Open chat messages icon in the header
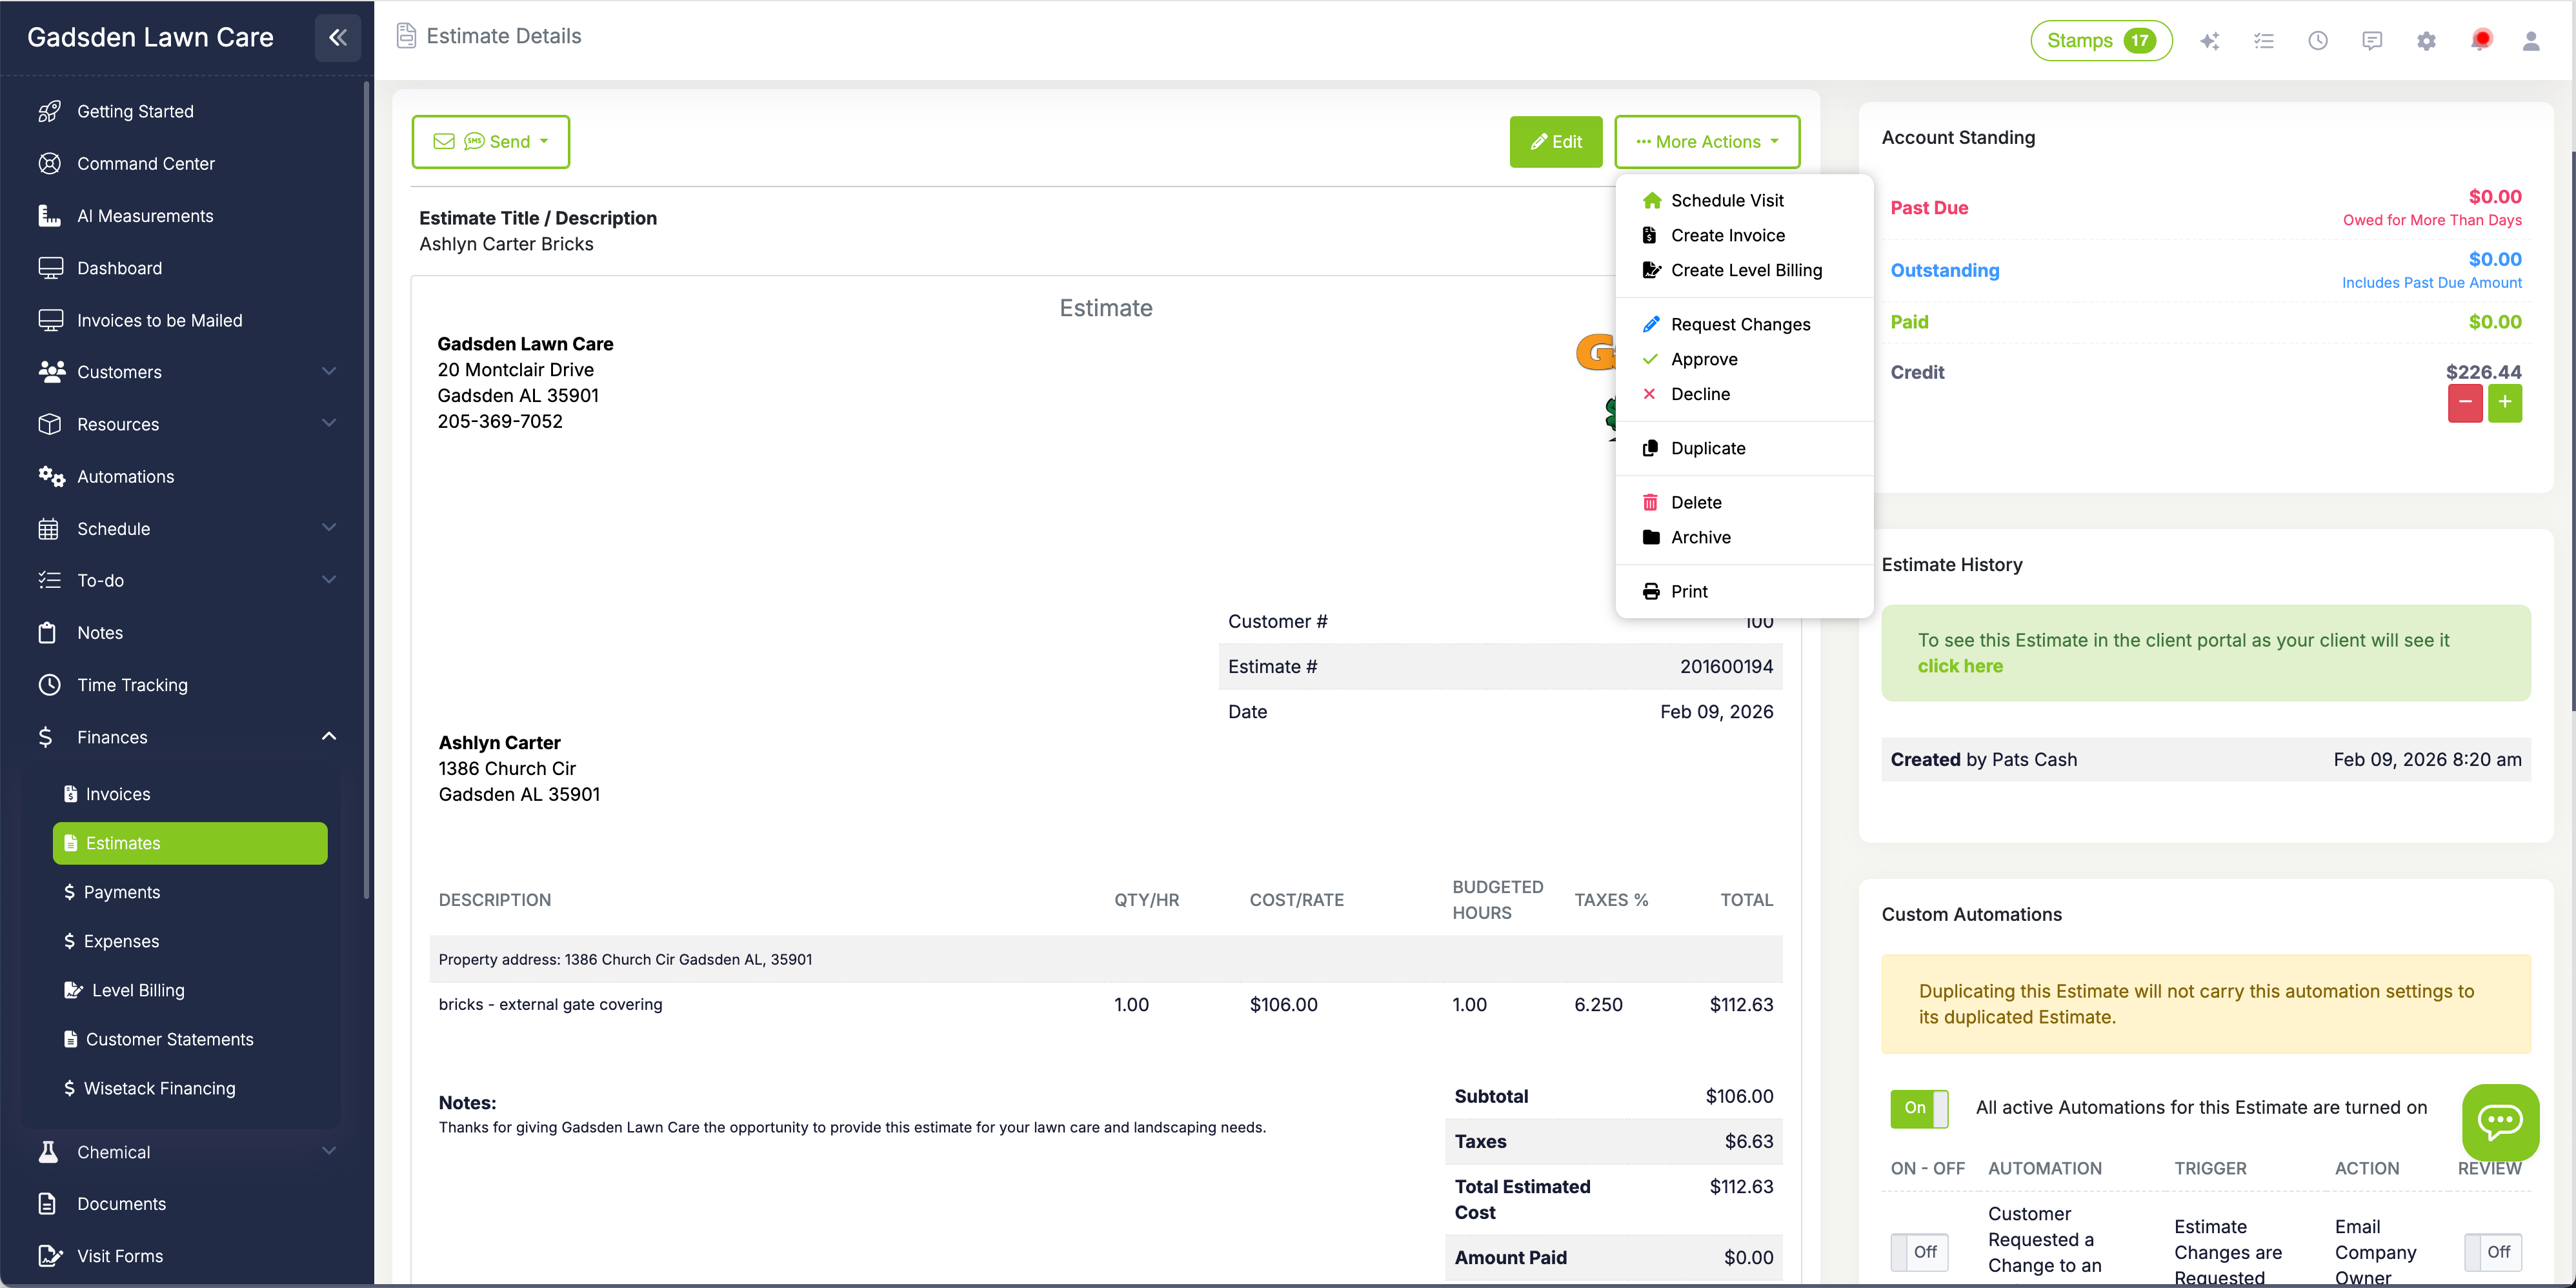Image resolution: width=2576 pixels, height=1288 pixels. (x=2372, y=40)
